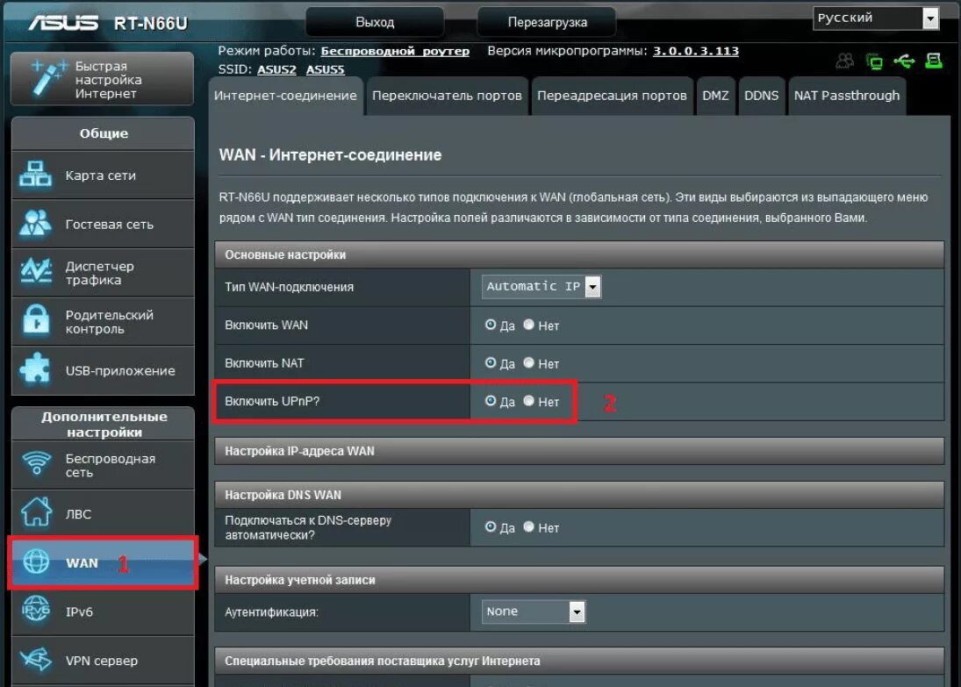Image resolution: width=961 pixels, height=687 pixels.
Task: Open USB-приложение menu item
Action: point(103,371)
